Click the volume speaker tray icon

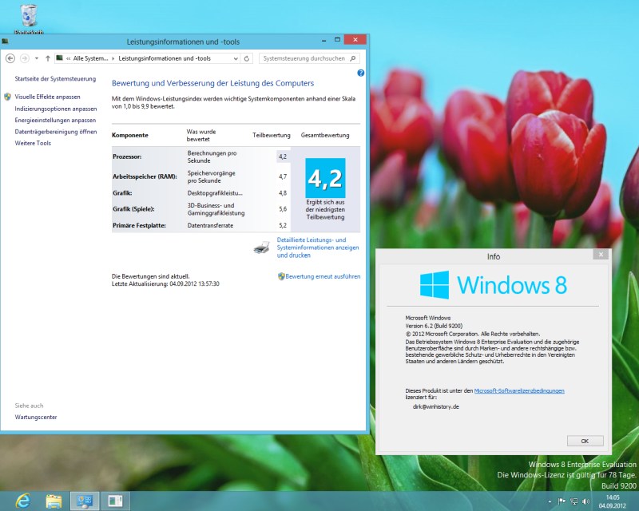pyautogui.click(x=584, y=501)
